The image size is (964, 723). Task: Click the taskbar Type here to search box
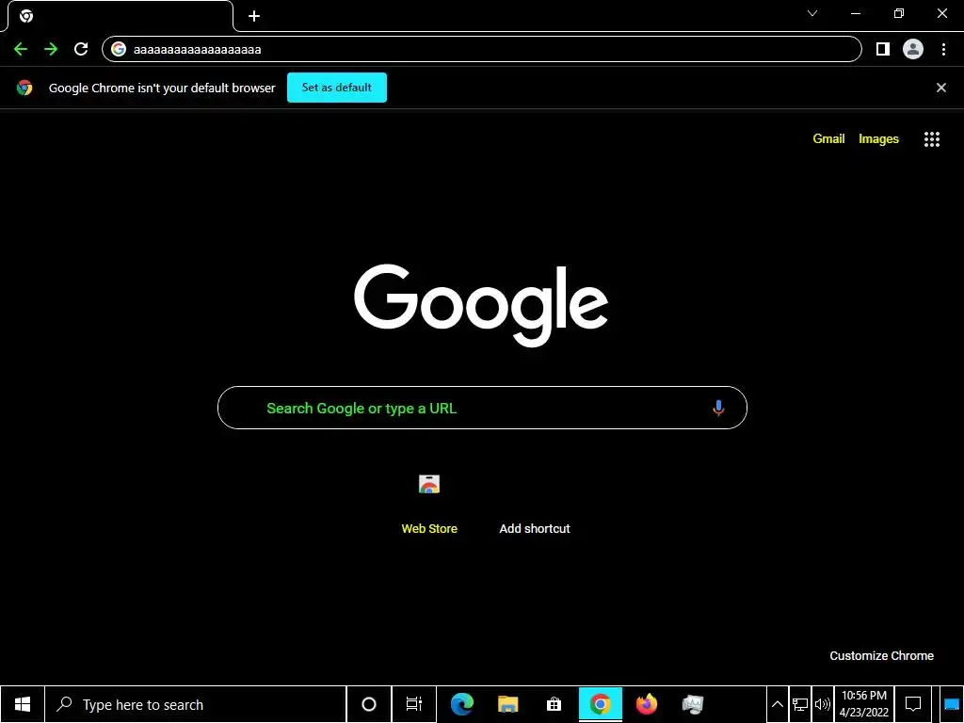click(196, 704)
